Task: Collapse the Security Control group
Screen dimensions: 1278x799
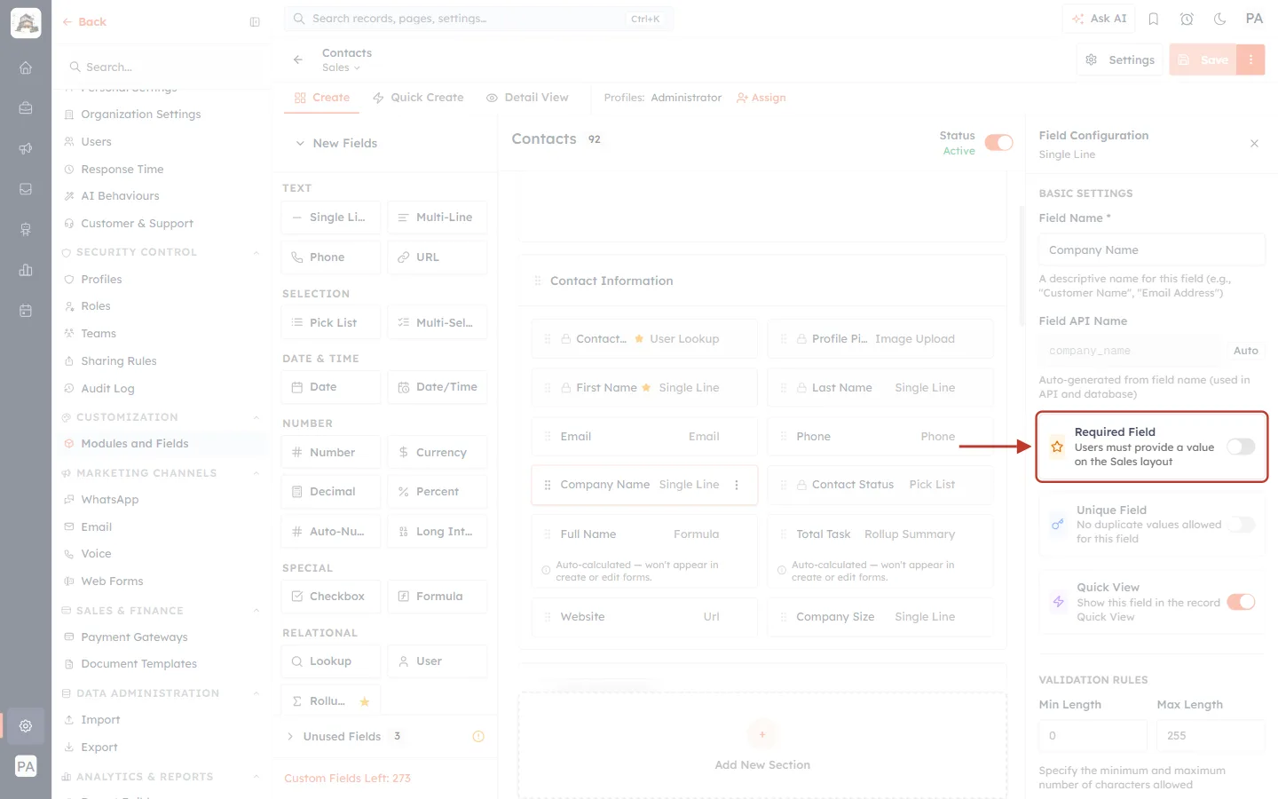Action: (x=256, y=252)
